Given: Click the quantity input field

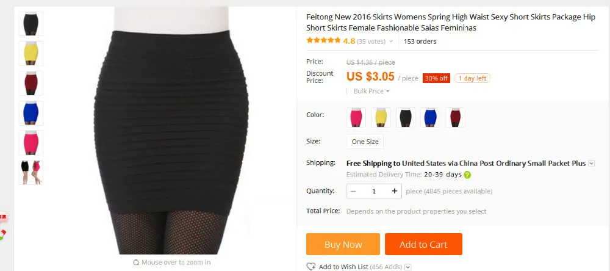Looking at the screenshot, I should 374,191.
